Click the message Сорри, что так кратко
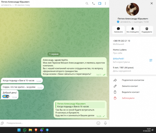The image size is (156, 133). click(22, 87)
